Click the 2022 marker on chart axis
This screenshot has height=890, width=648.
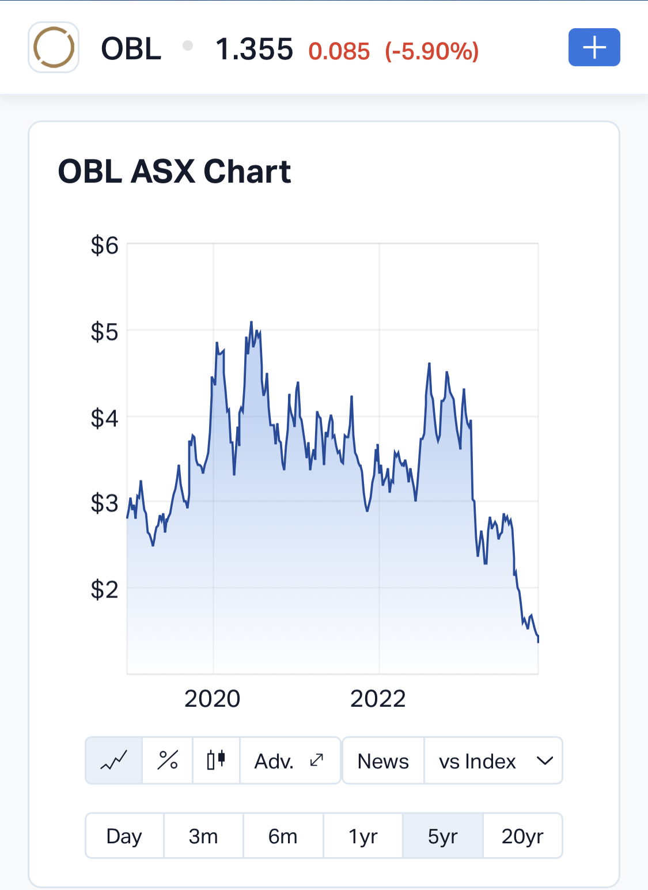(x=378, y=699)
